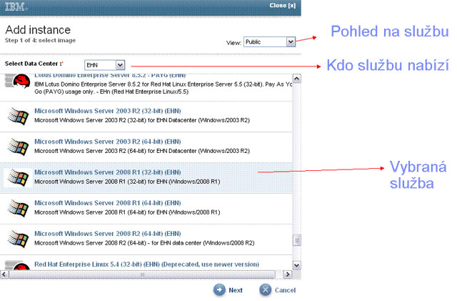Screen dimensions: 457x301
Task: Click the vertical scrollbar up arrow
Action: [297, 79]
